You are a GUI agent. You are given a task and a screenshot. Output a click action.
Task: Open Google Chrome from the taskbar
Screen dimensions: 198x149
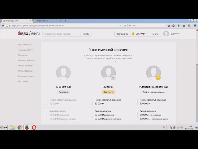(x=19, y=128)
